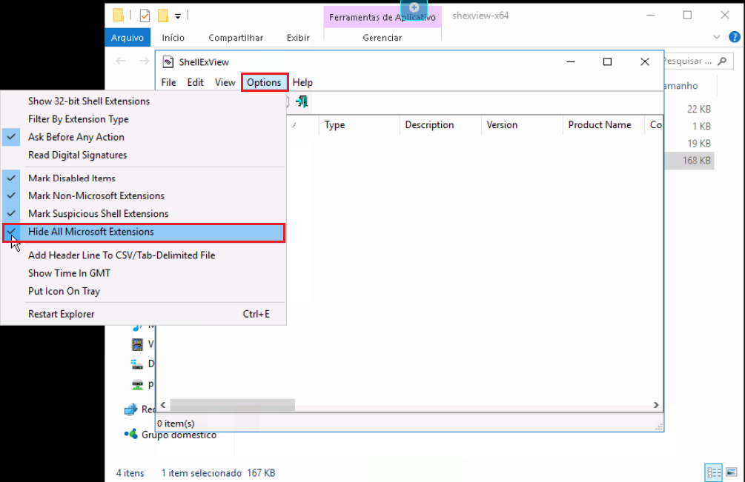Go forward with Explorer's right arrow
Screen dimensions: 745x482
tap(145, 61)
